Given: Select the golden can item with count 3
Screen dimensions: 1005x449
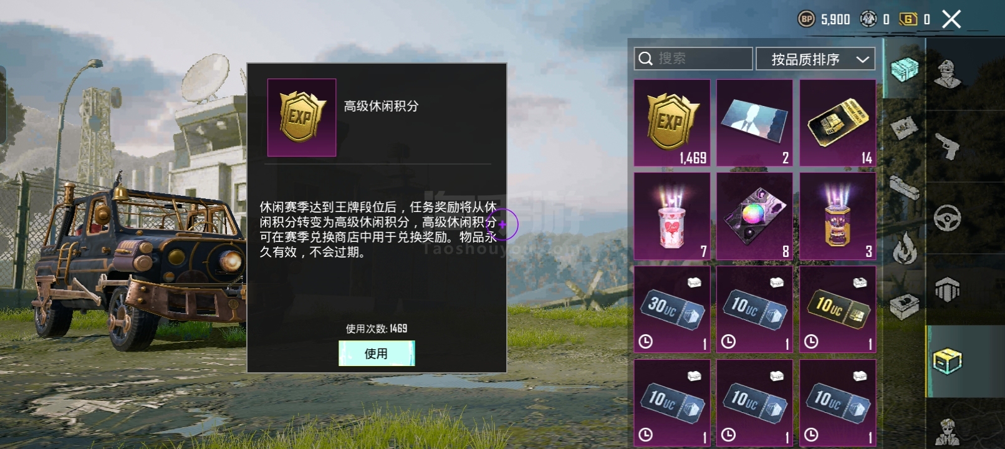Looking at the screenshot, I should coord(838,216).
